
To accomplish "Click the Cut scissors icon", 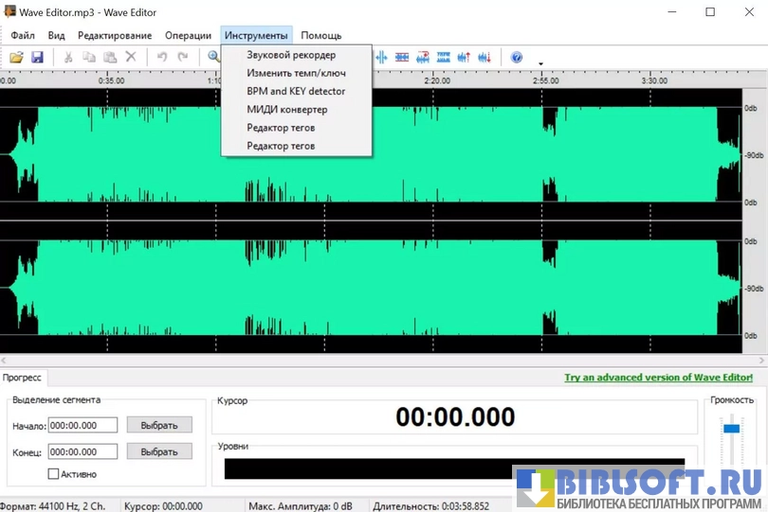I will pos(68,57).
